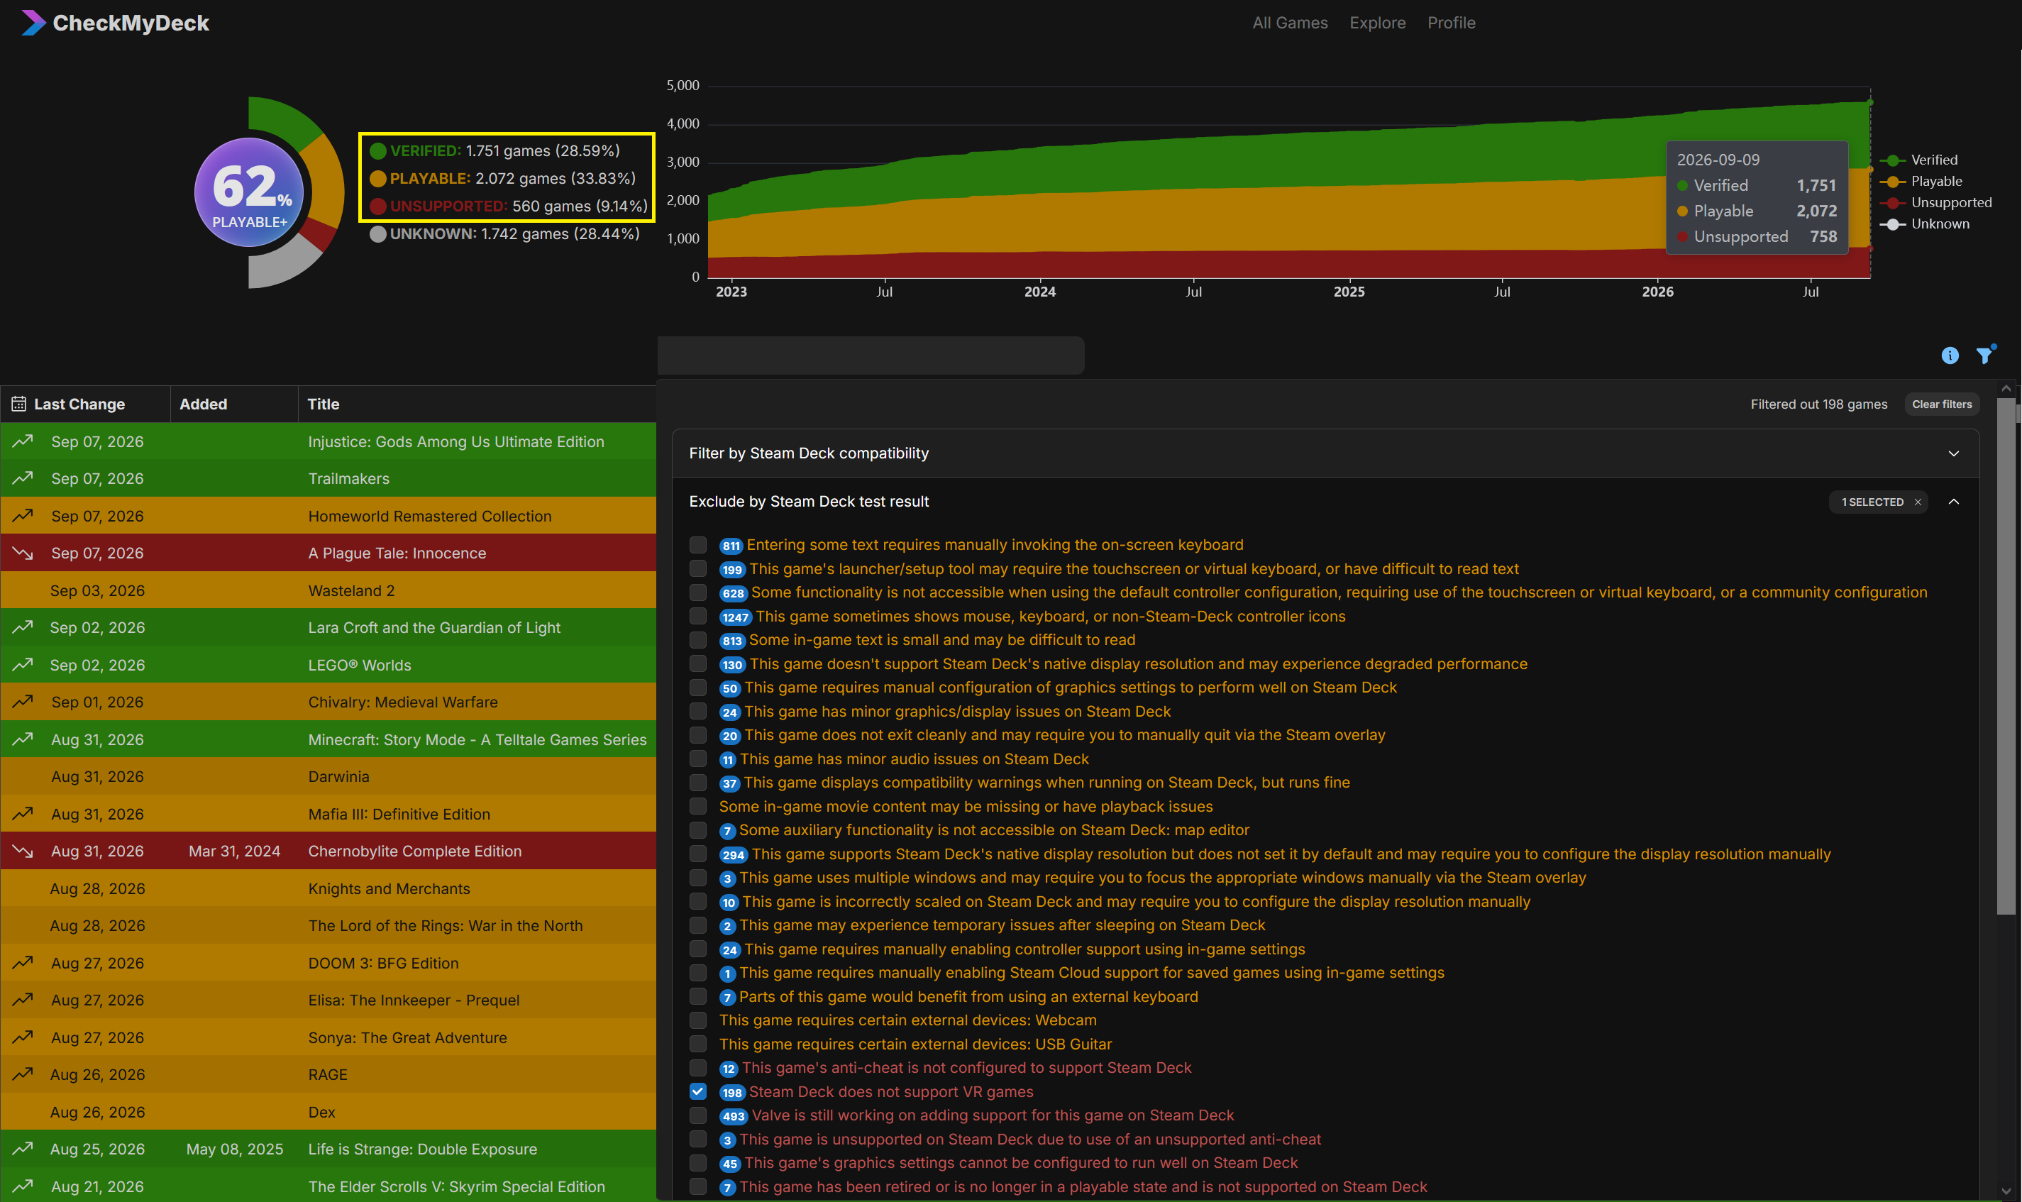Collapse Exclude by Steam Deck test result
The image size is (2022, 1202).
coord(1953,502)
